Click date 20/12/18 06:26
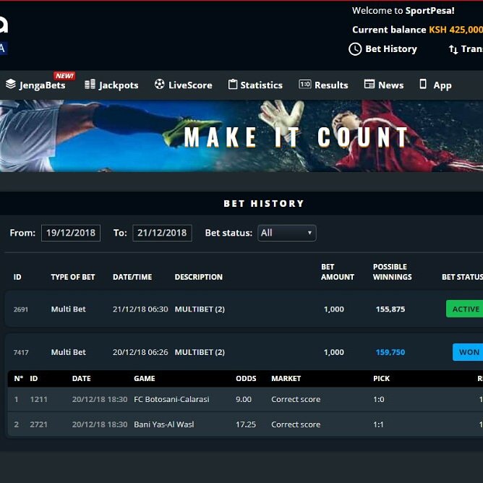This screenshot has height=483, width=483. coord(140,352)
